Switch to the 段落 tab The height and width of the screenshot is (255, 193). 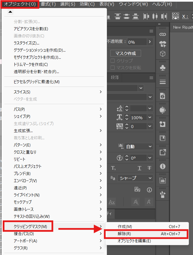(x=115, y=77)
